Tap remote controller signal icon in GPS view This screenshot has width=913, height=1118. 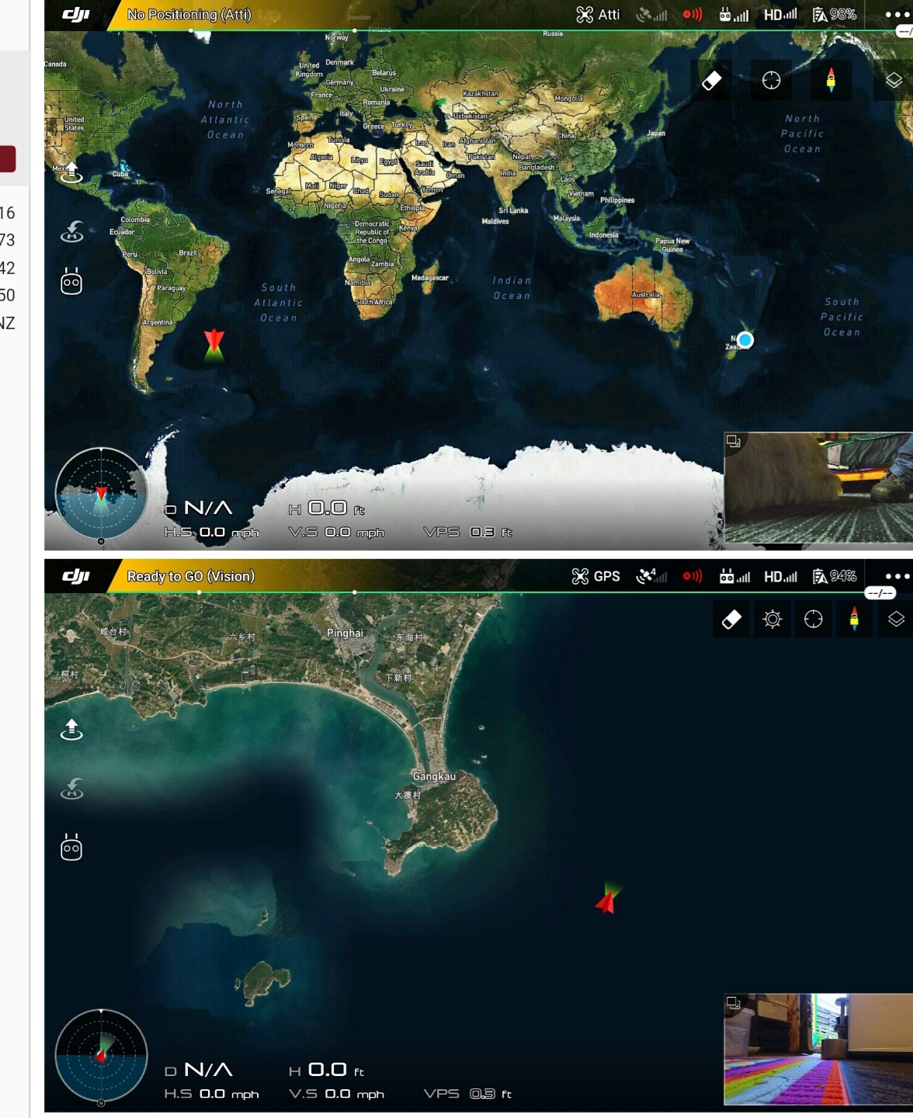(x=734, y=576)
